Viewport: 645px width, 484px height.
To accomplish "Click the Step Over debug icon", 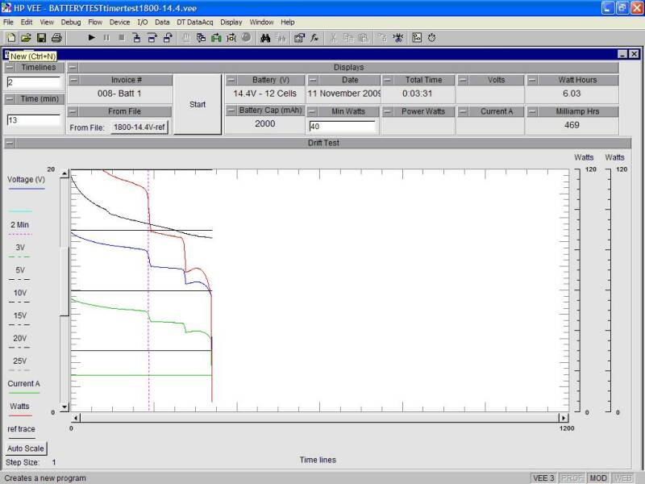I will [152, 38].
